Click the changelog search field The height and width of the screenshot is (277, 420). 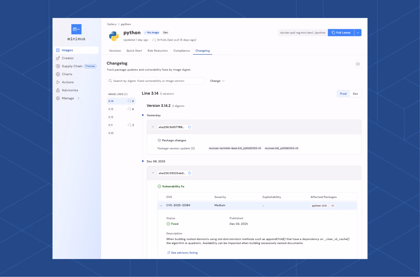tap(156, 81)
